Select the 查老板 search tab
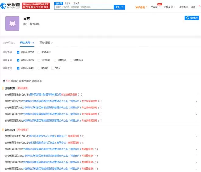This screenshot has height=172, width=201. click(68, 3)
